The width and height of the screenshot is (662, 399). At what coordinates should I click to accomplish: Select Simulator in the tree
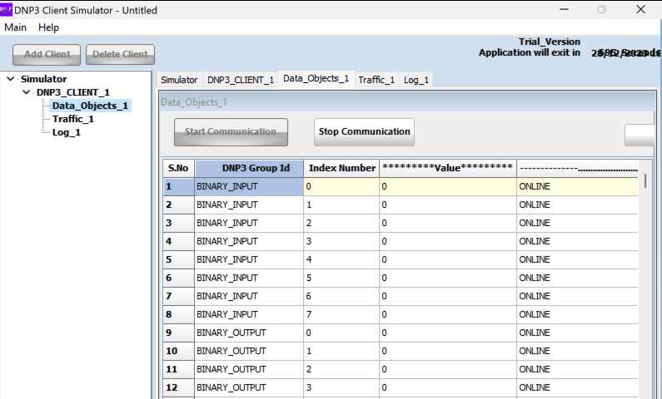[x=44, y=79]
